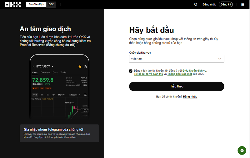This screenshot has height=158, width=250.
Task: Select Chart tab in phone mockup
Action: (35, 73)
